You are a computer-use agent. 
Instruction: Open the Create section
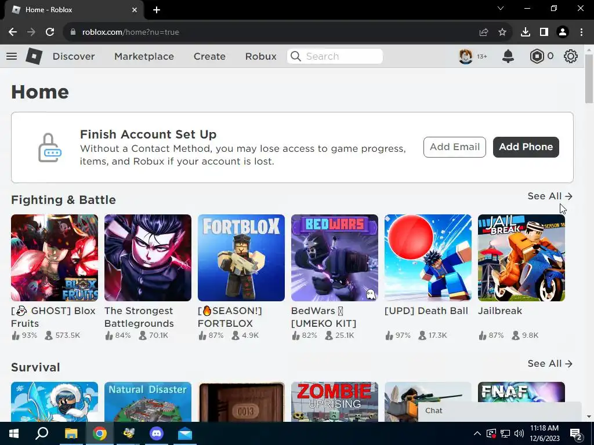pos(209,56)
